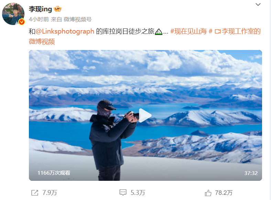
Task: Click the 37:32 video duration label
Action: click(x=251, y=173)
